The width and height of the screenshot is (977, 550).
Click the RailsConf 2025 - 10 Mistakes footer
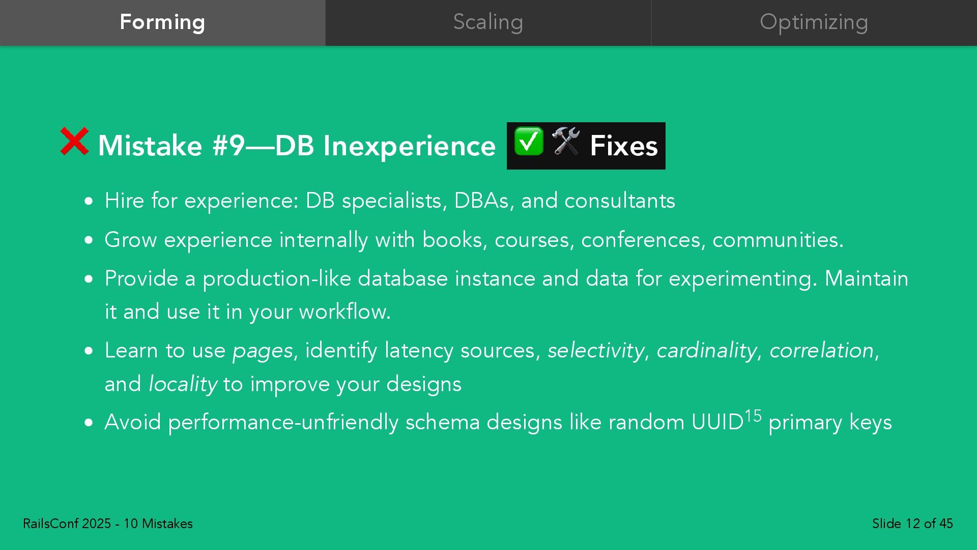click(108, 524)
